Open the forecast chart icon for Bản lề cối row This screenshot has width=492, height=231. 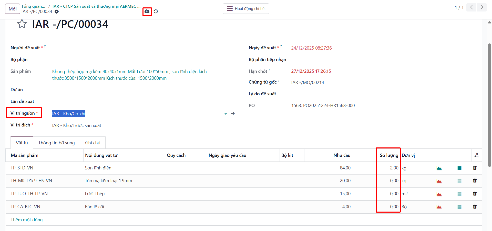point(439,207)
